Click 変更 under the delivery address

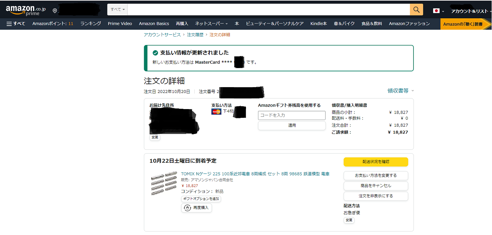point(155,138)
